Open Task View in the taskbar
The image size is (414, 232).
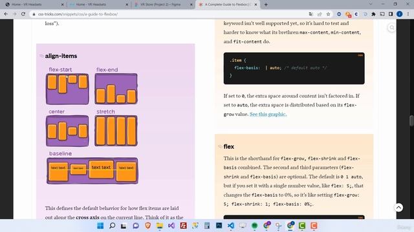(124, 226)
